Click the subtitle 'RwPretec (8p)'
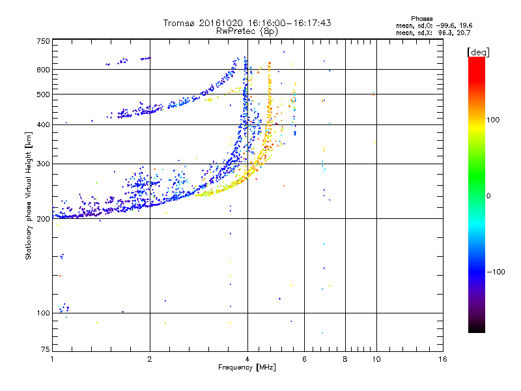The width and height of the screenshot is (521, 391). point(247,31)
